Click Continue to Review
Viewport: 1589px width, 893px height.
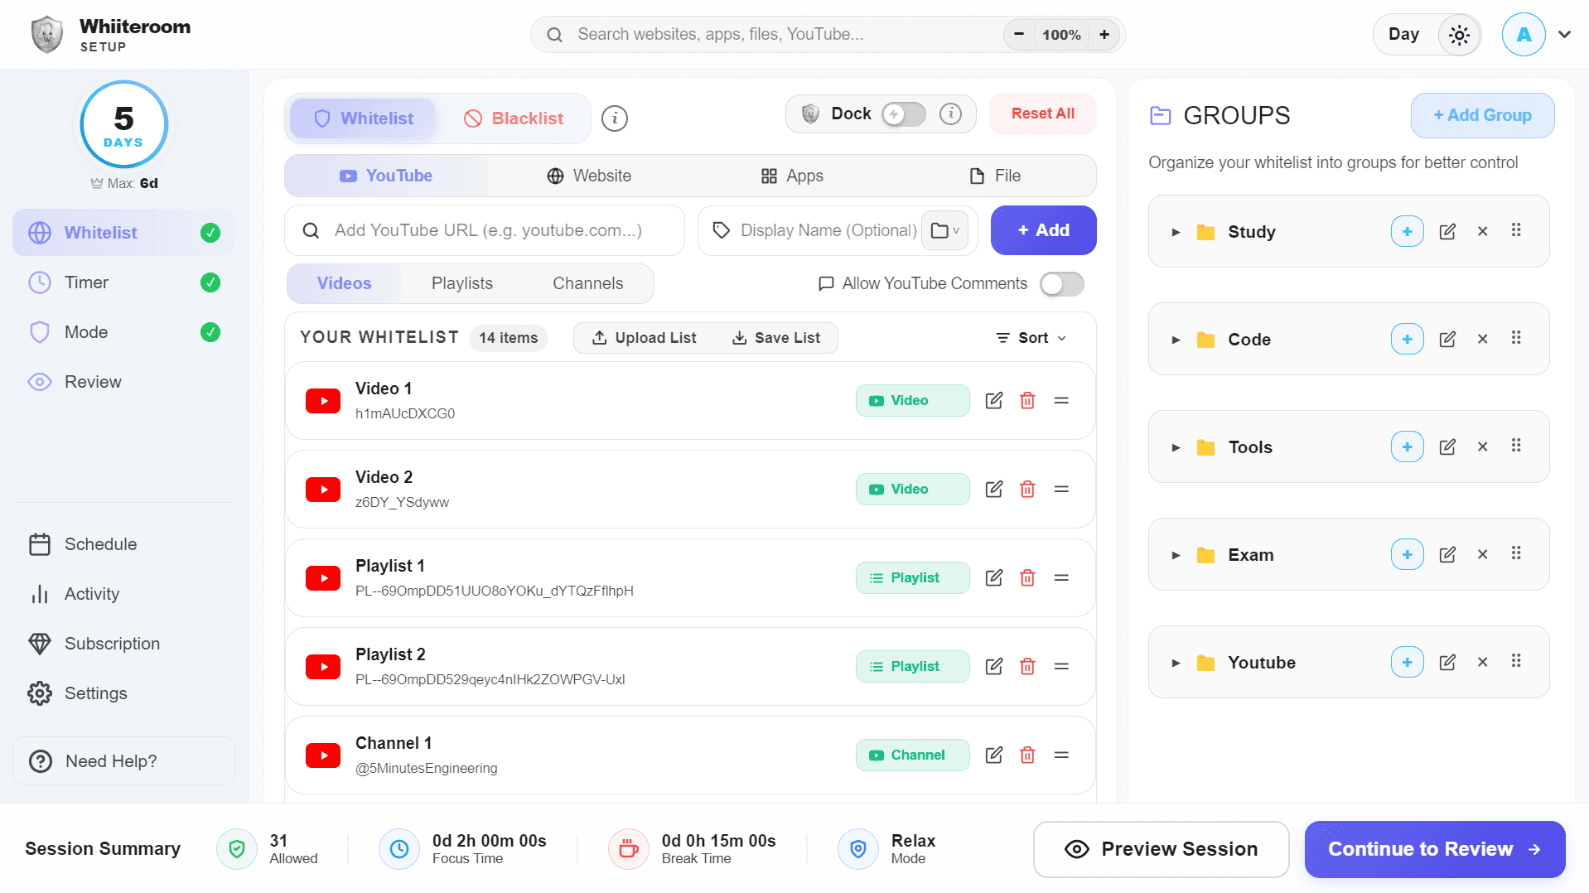click(x=1434, y=850)
